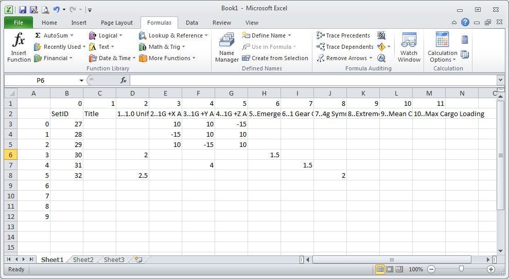
Task: Open Recently Used functions list
Action: pyautogui.click(x=60, y=47)
